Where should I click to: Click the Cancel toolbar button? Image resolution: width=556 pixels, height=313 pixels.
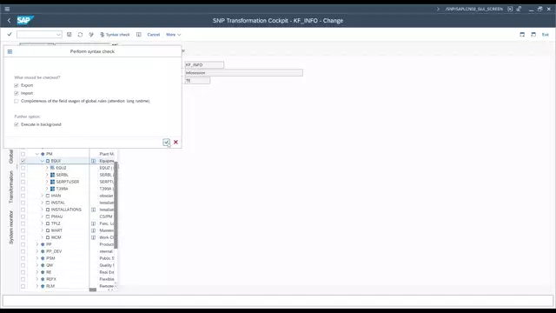[x=154, y=35]
